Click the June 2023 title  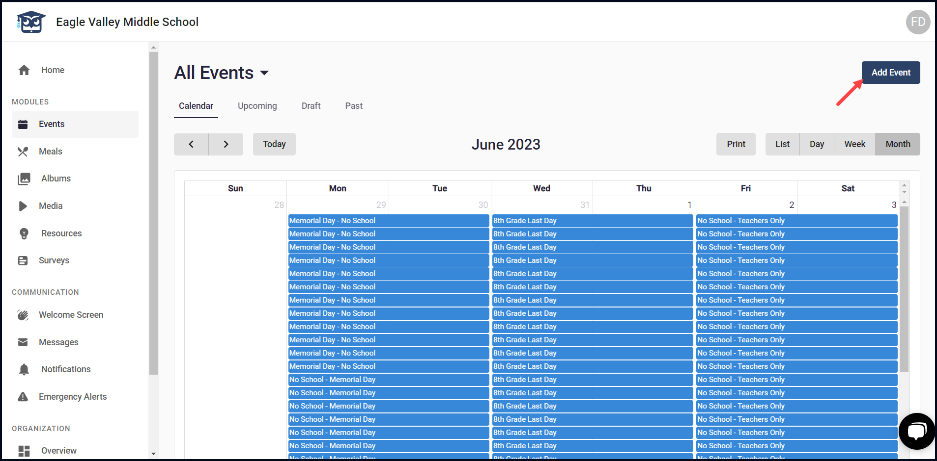point(506,144)
